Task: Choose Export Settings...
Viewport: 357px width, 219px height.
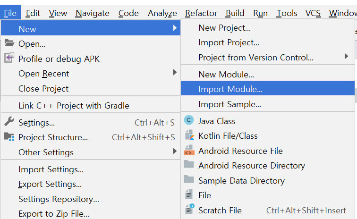Action: click(x=91, y=184)
